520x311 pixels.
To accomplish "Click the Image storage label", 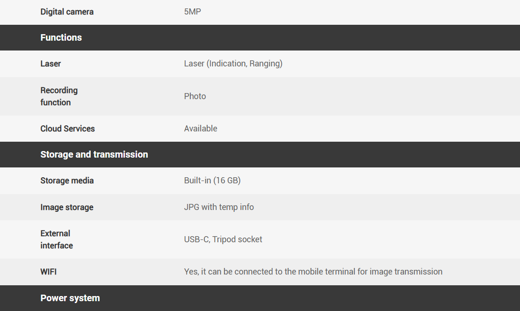I will pos(67,207).
